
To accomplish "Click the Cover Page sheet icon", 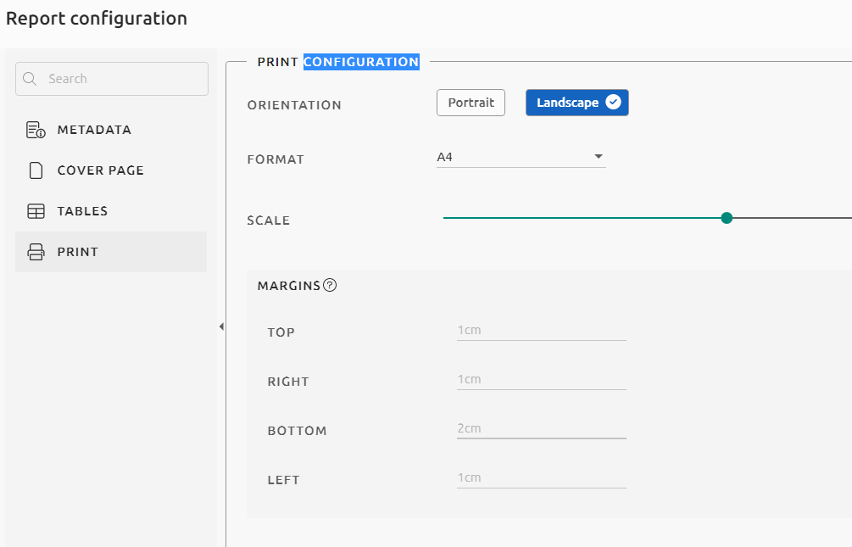I will (x=36, y=170).
